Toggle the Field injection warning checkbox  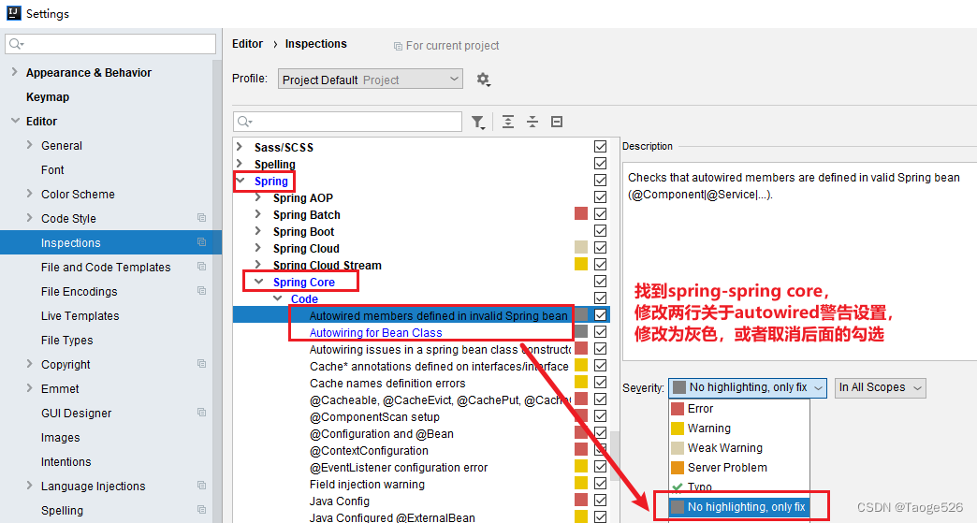600,483
